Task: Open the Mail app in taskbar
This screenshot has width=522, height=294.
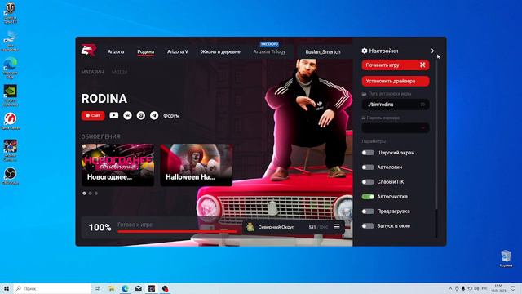Action: [x=139, y=288]
